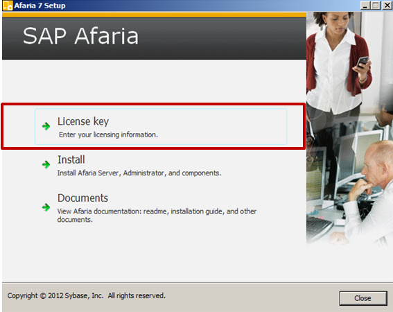Click the green arrow beside License key

pyautogui.click(x=46, y=126)
